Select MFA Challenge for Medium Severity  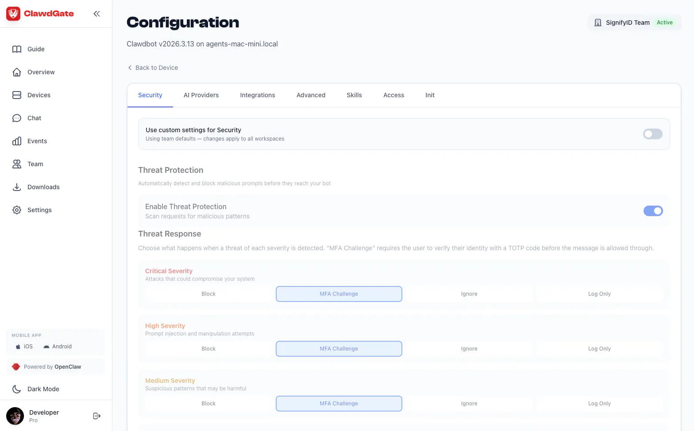point(339,404)
